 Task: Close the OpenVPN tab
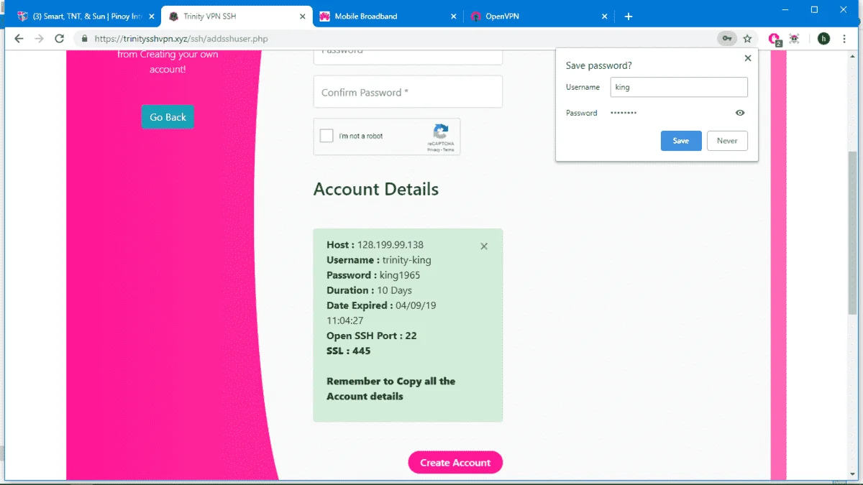604,17
